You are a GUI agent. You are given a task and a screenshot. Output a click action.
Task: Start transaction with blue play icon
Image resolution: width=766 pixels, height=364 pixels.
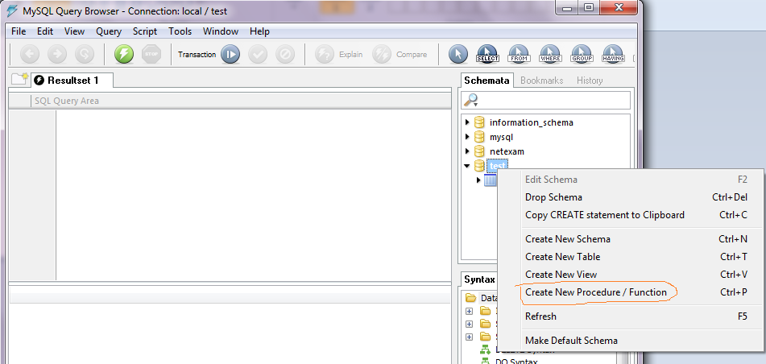[x=230, y=54]
